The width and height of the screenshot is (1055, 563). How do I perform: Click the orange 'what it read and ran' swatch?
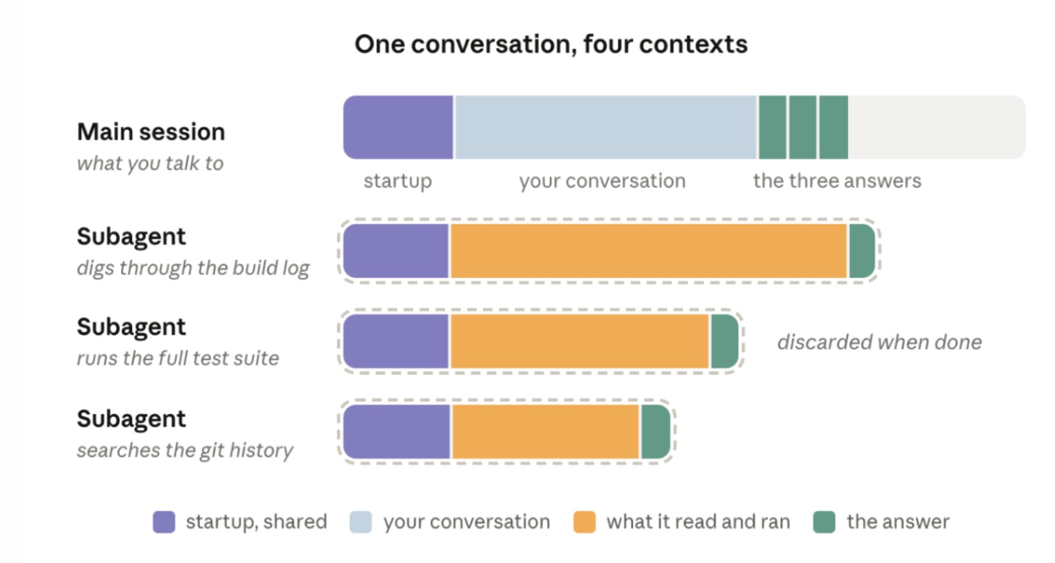(x=584, y=522)
